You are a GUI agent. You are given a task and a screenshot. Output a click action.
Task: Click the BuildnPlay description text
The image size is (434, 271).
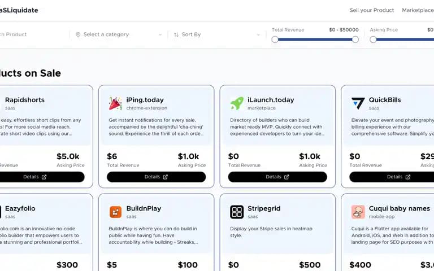[x=153, y=235]
